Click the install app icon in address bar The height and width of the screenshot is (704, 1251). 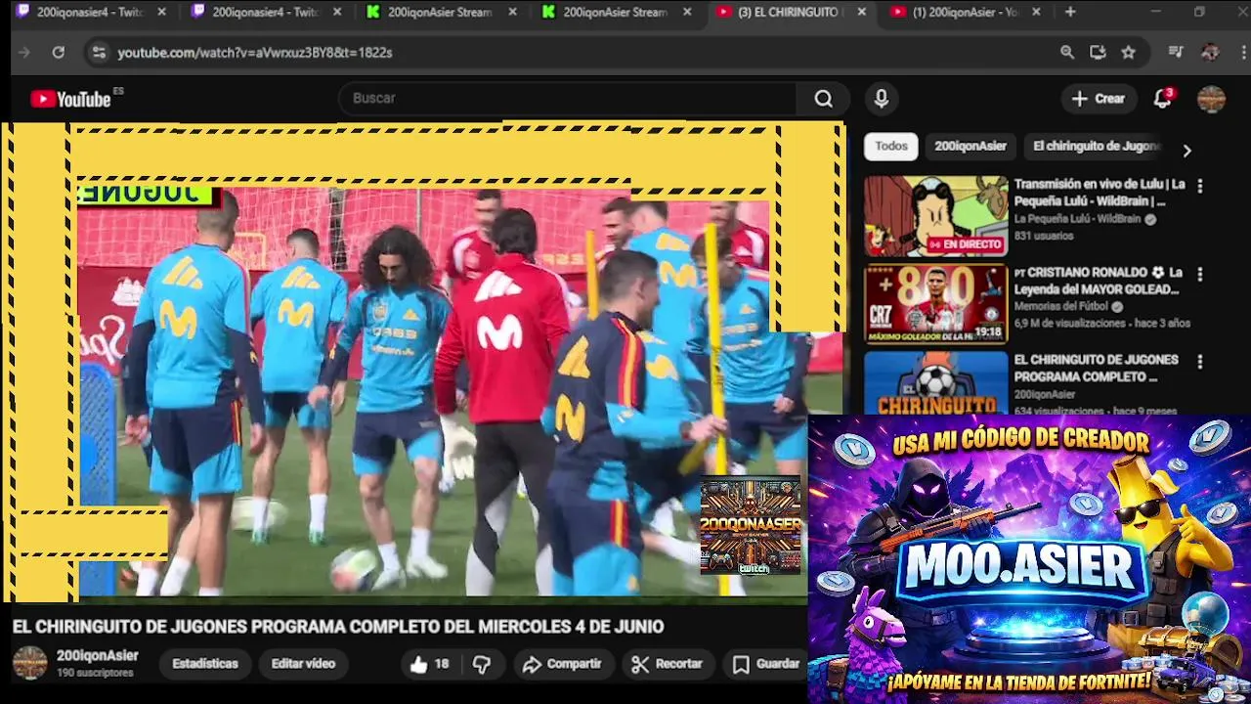(1098, 52)
